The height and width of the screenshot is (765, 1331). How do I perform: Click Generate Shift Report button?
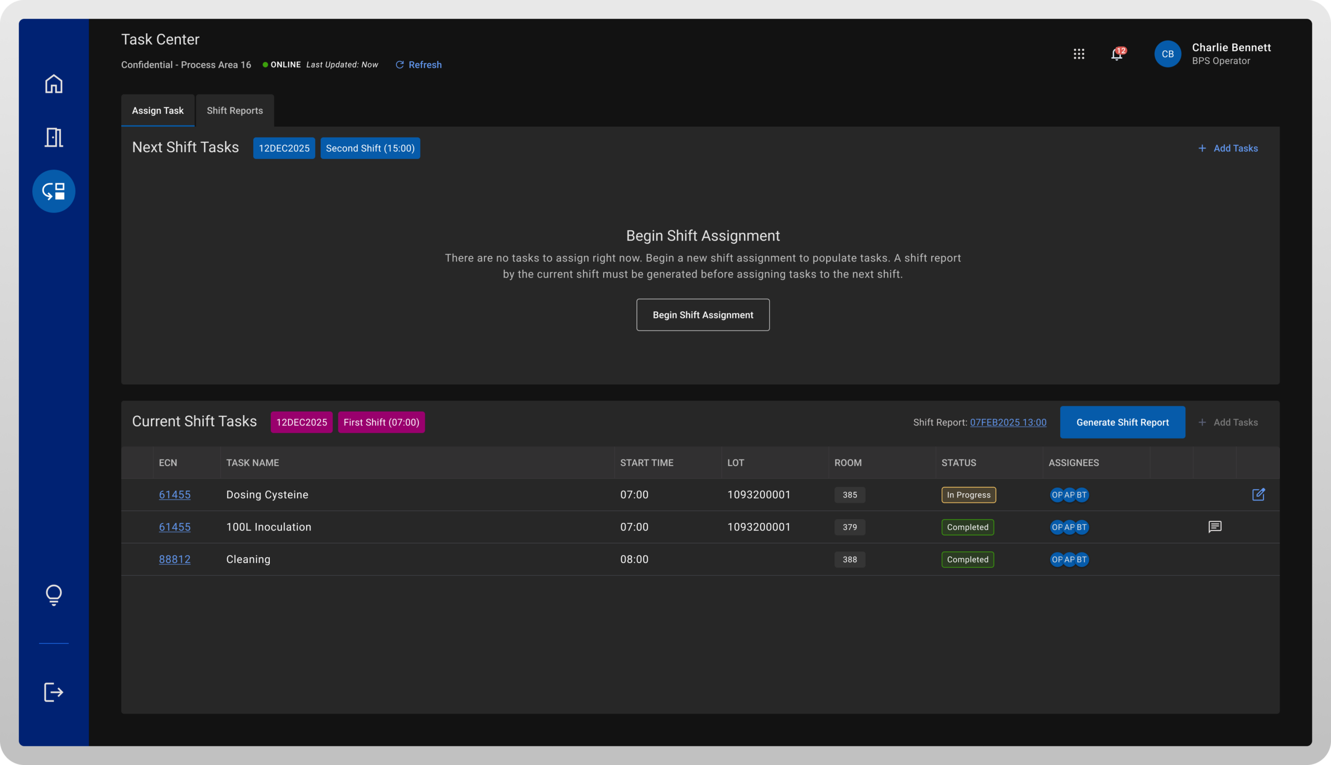pyautogui.click(x=1122, y=423)
